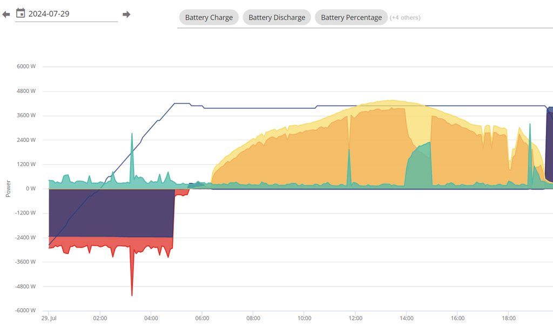Viewport: 553px width, 324px height.
Task: Toggle the Battery Percentage series chip
Action: (x=351, y=17)
